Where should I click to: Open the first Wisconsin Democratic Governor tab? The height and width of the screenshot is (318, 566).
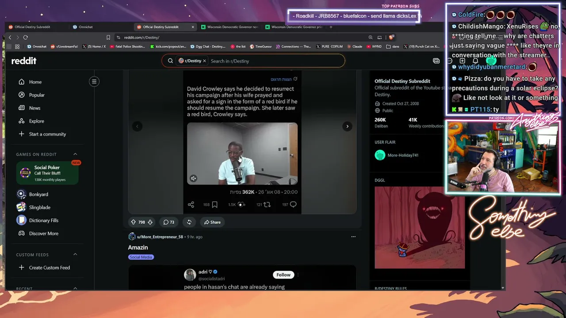(x=229, y=27)
